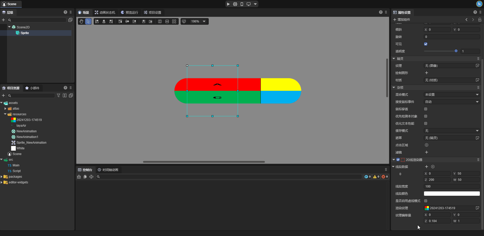Clear the console output
This screenshot has width=484, height=236.
79,177
